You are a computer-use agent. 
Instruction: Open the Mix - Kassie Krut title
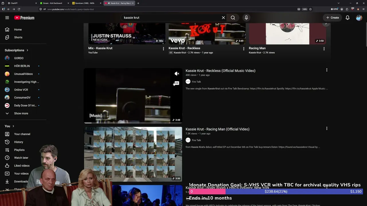(100, 48)
